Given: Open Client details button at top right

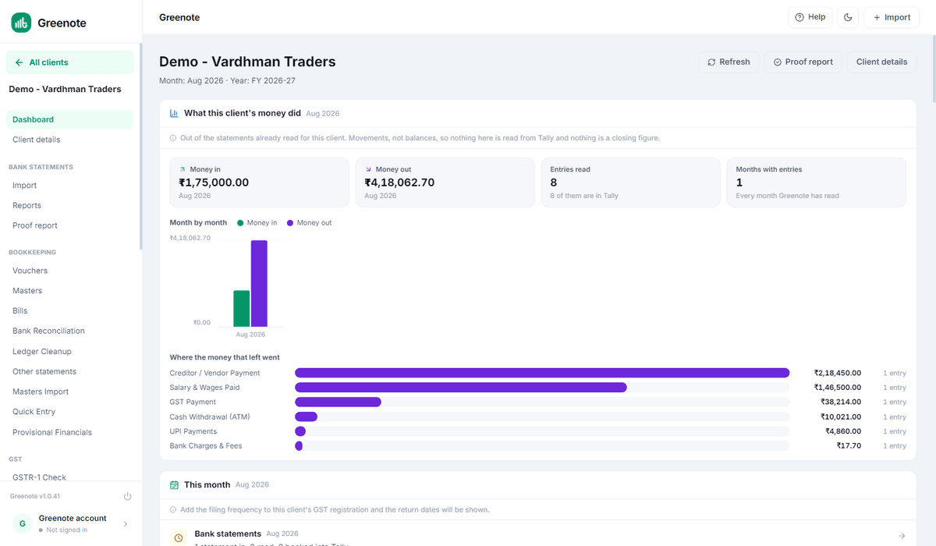Looking at the screenshot, I should (x=881, y=62).
